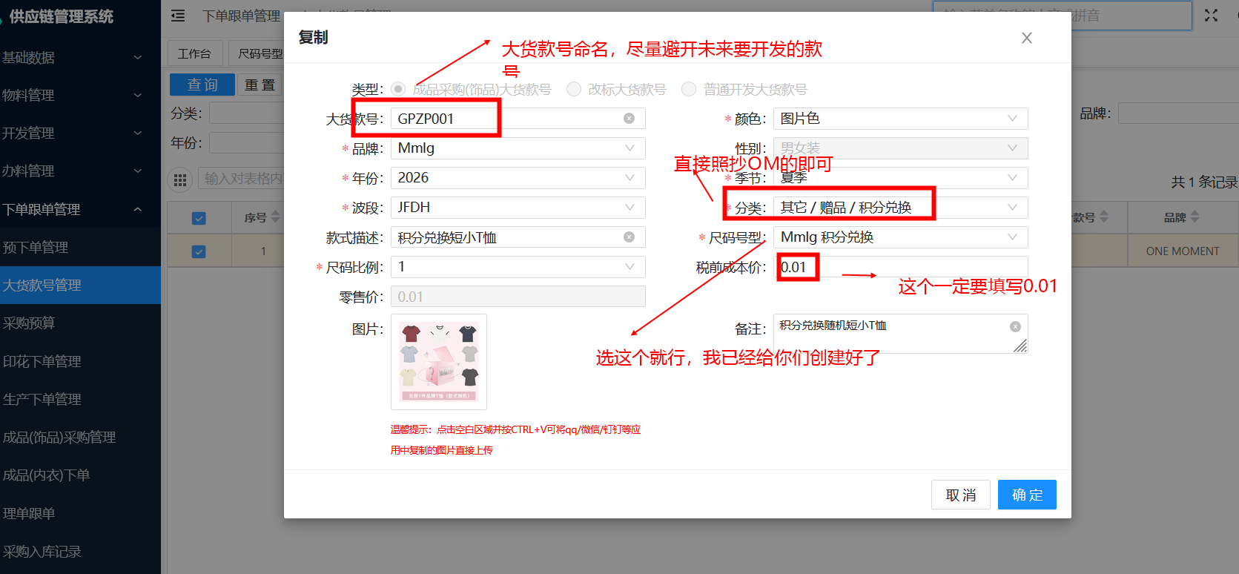Clear the 款式描述 field with its clear icon
The width and height of the screenshot is (1239, 574).
[x=629, y=237]
